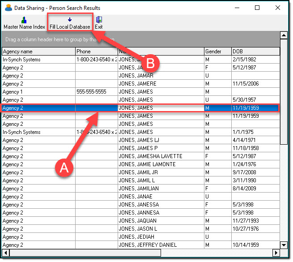
Task: Sort by the Agency name column header
Action: pyautogui.click(x=38, y=52)
